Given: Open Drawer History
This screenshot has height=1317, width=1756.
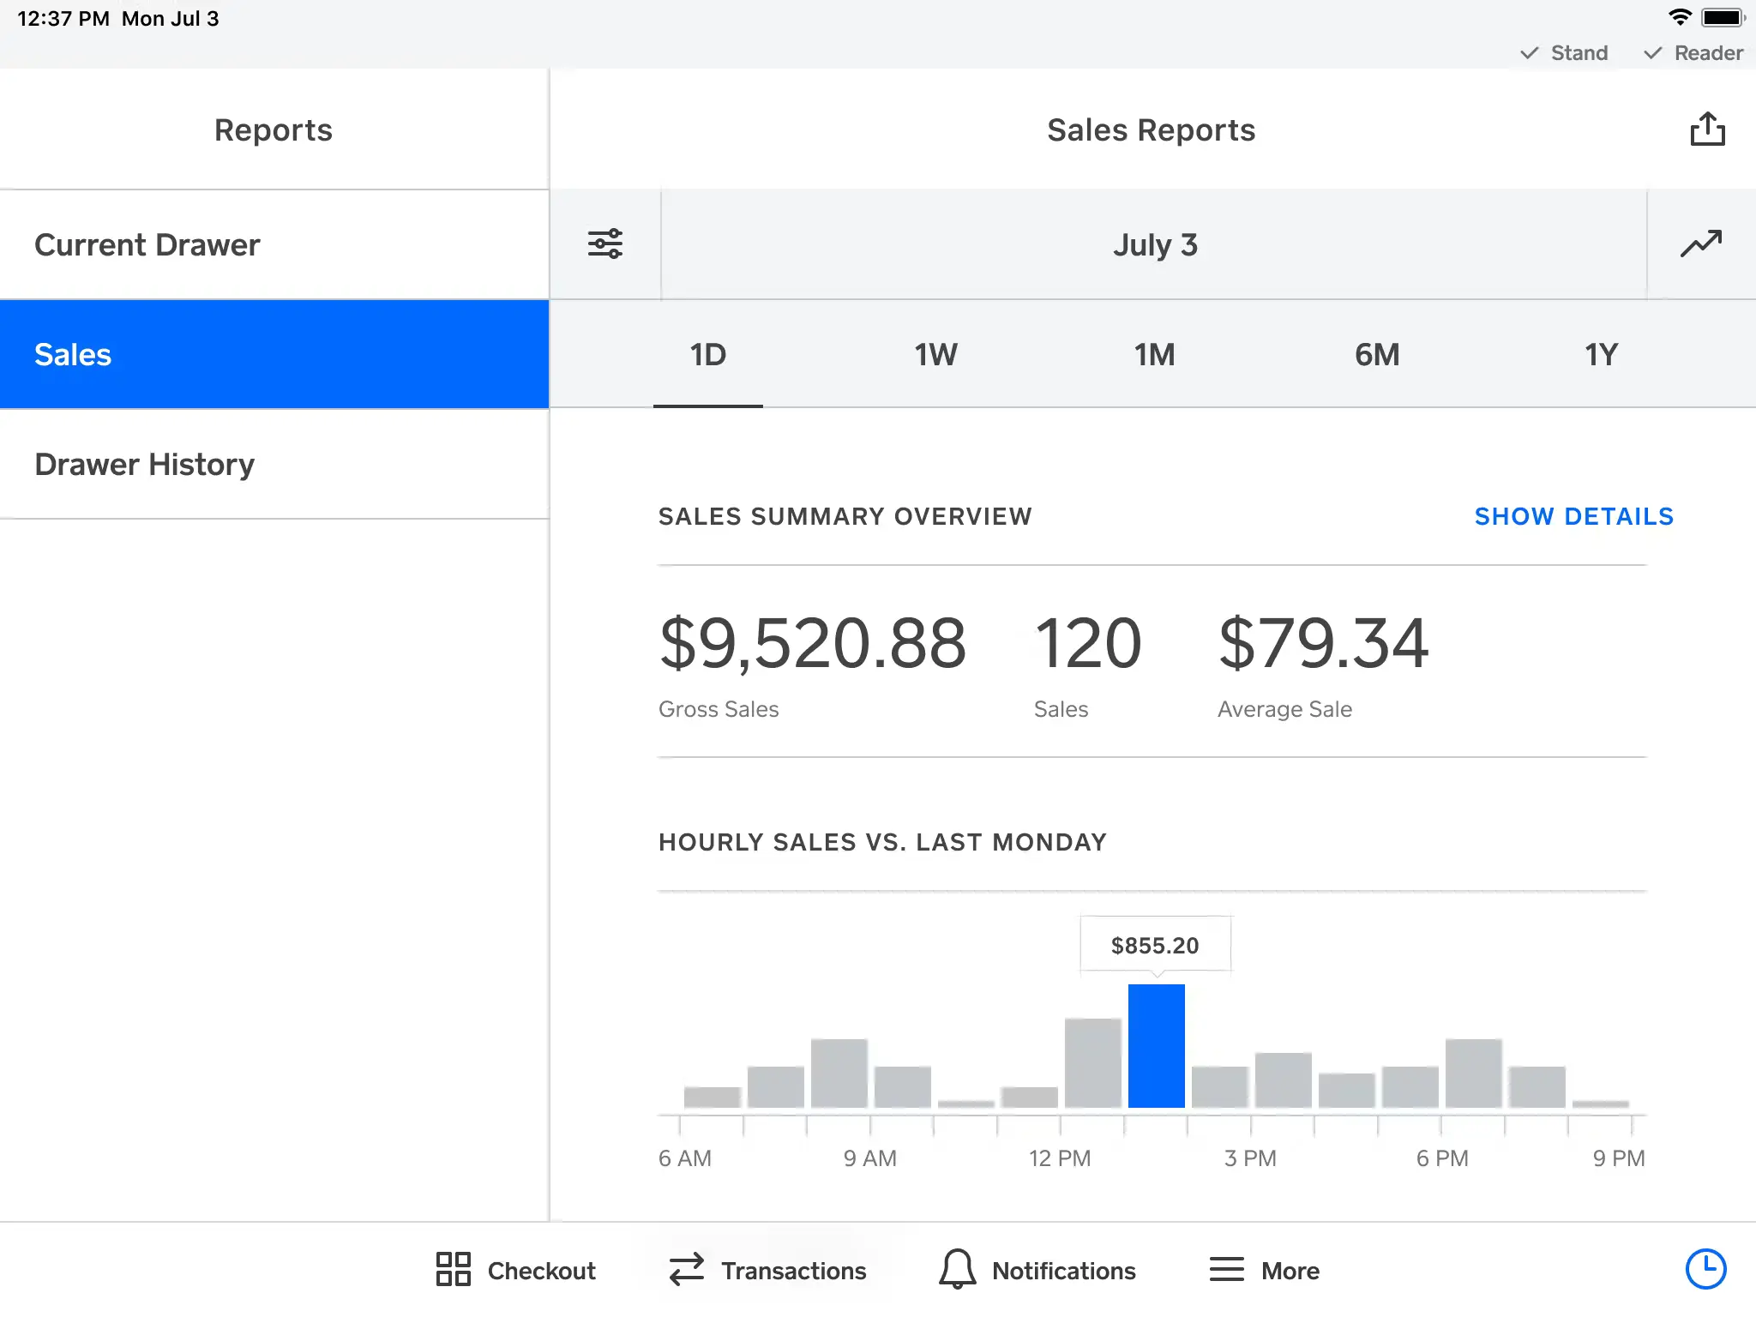Looking at the screenshot, I should point(274,464).
